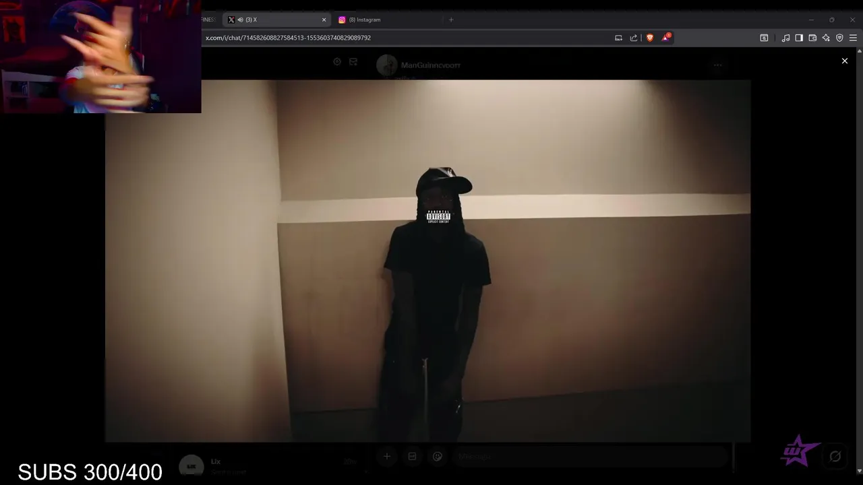
Task: Open a new browser tab
Action: click(451, 20)
